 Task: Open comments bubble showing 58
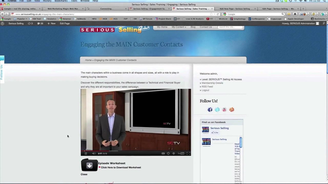coord(40,23)
